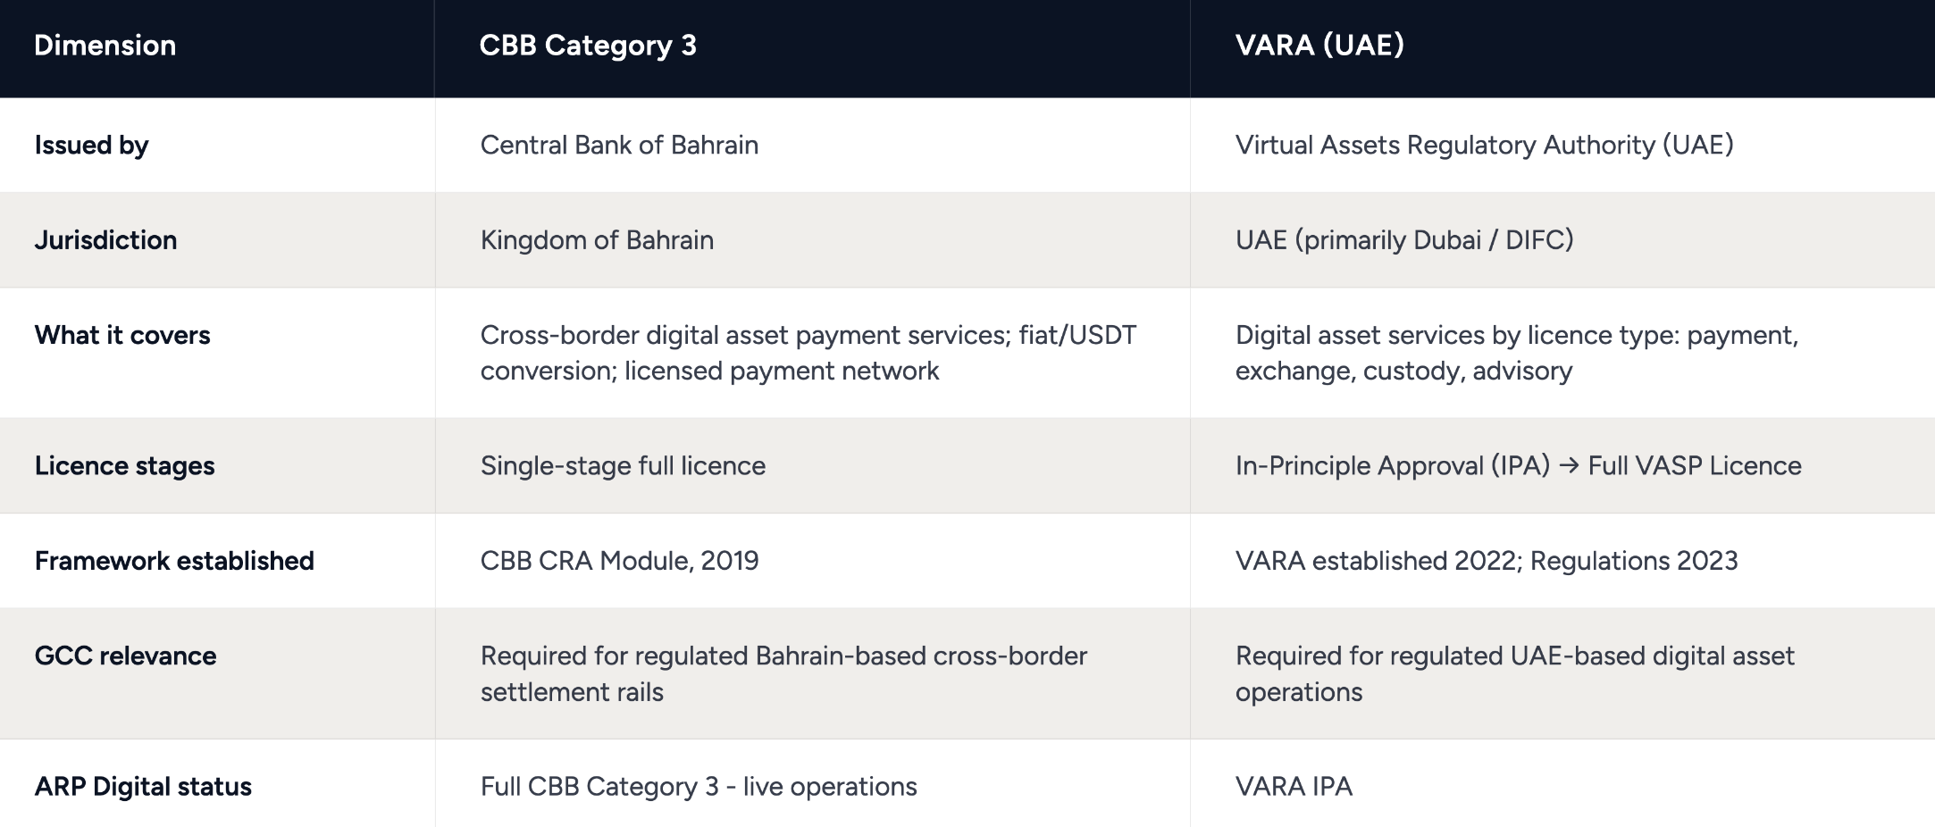Click the Central Bank of Bahrain cell
The width and height of the screenshot is (1935, 827).
[x=619, y=145]
